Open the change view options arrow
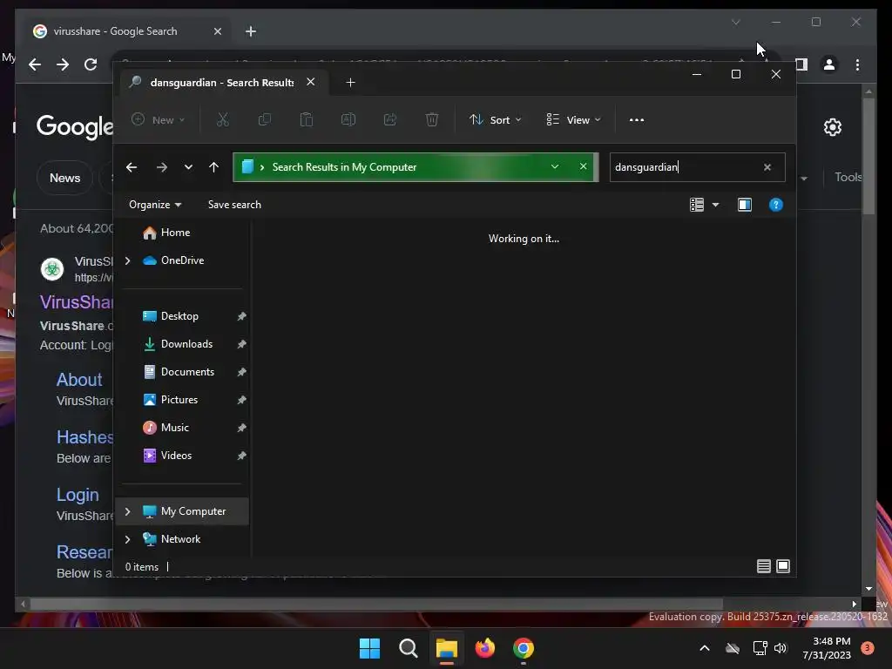Screen dimensions: 892x669 [716, 205]
